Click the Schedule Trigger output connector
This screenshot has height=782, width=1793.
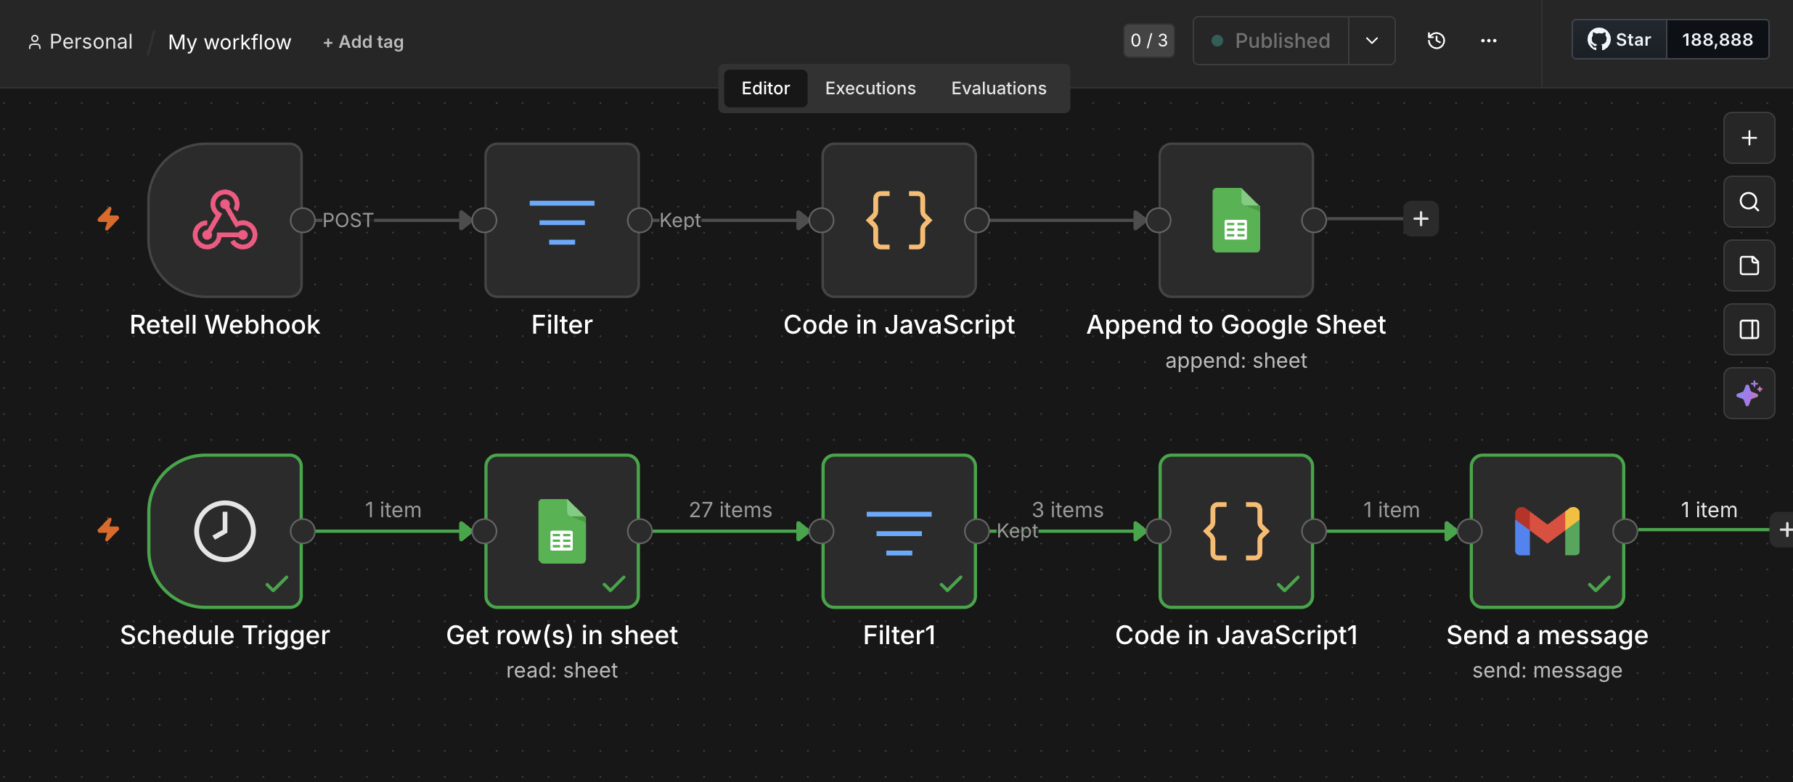(303, 531)
